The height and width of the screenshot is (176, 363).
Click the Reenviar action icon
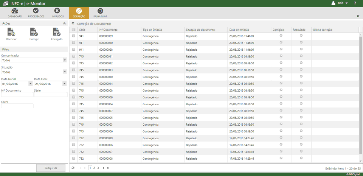11,34
